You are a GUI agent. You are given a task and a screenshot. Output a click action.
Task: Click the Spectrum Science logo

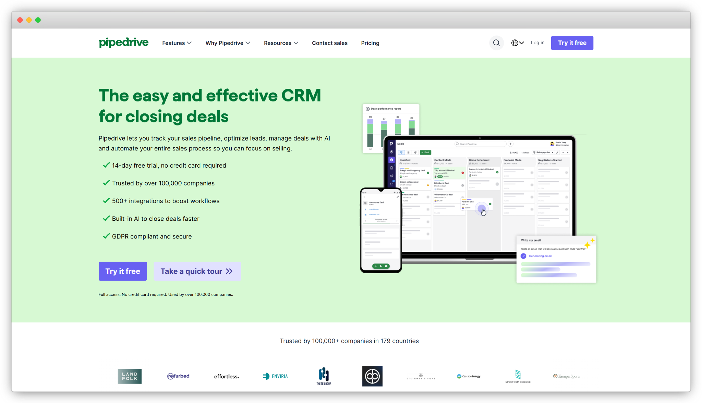click(x=518, y=376)
